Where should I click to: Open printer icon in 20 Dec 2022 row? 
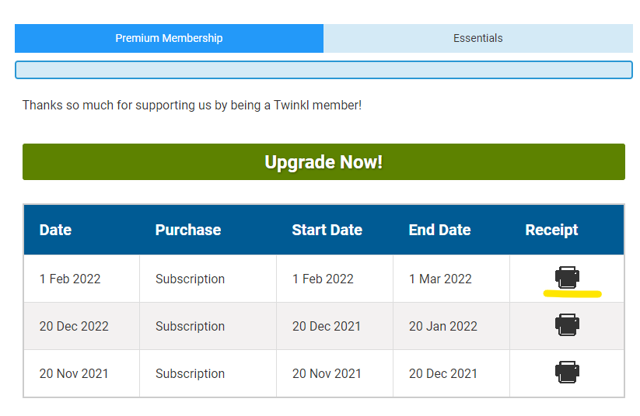pyautogui.click(x=567, y=324)
